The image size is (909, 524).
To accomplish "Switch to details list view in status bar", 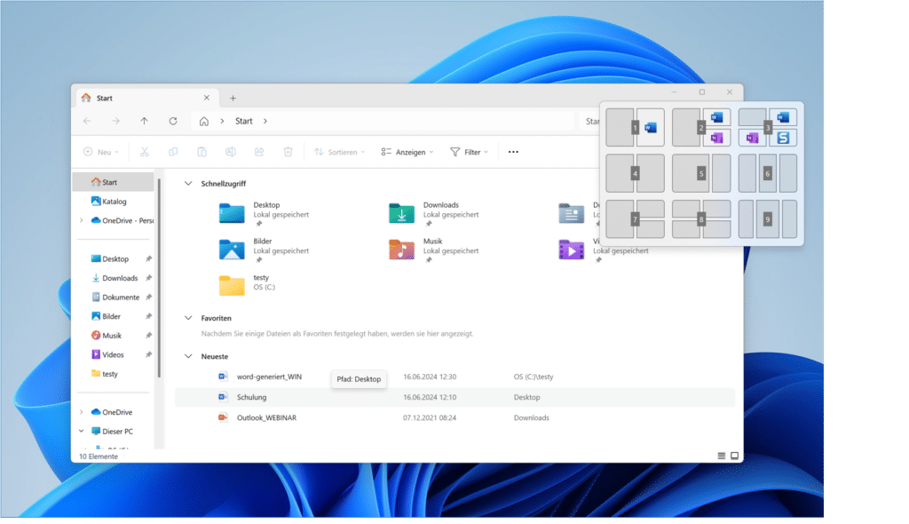I will point(721,456).
